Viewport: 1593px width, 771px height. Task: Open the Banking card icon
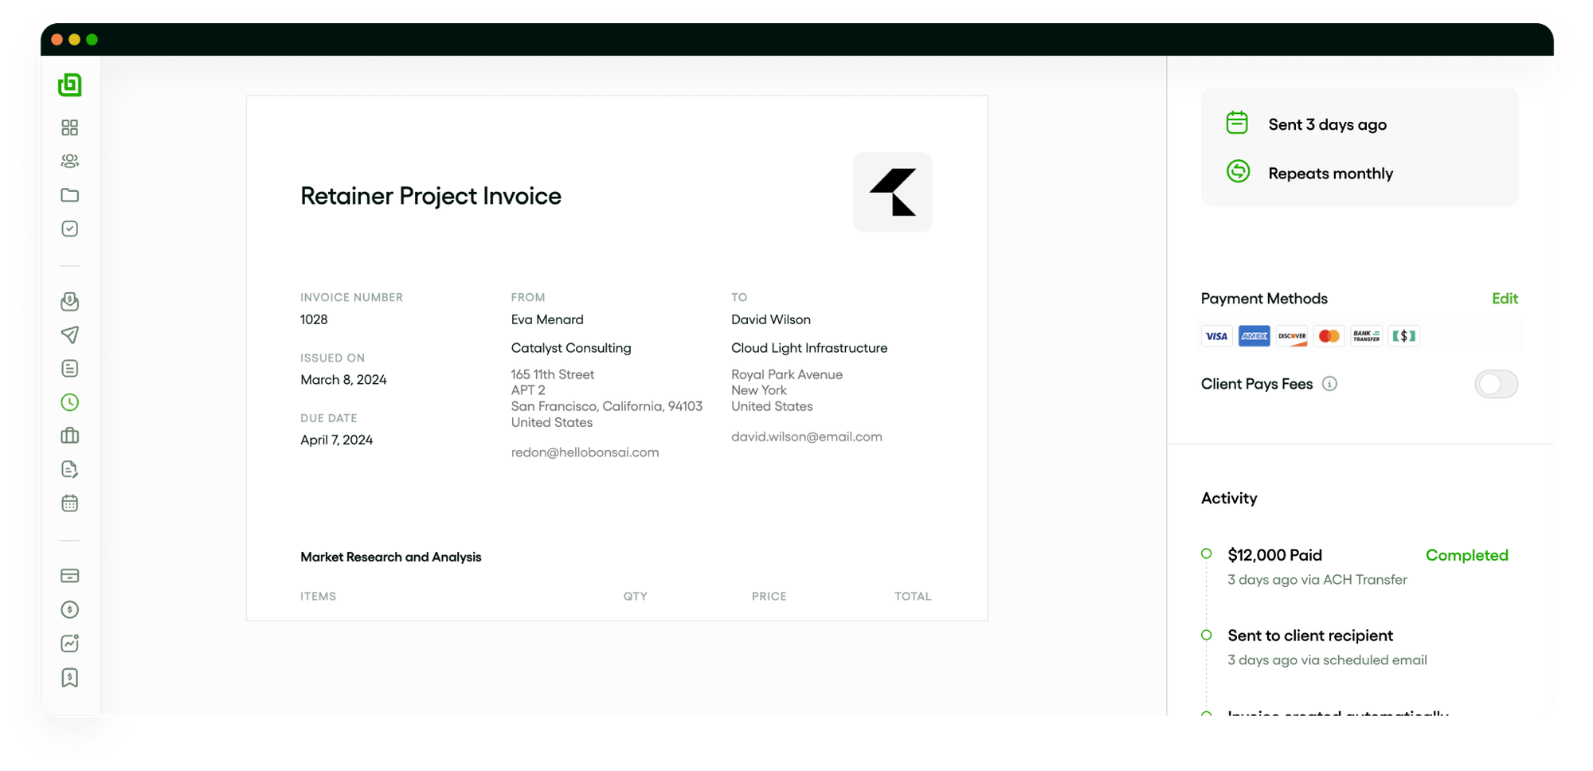tap(70, 576)
